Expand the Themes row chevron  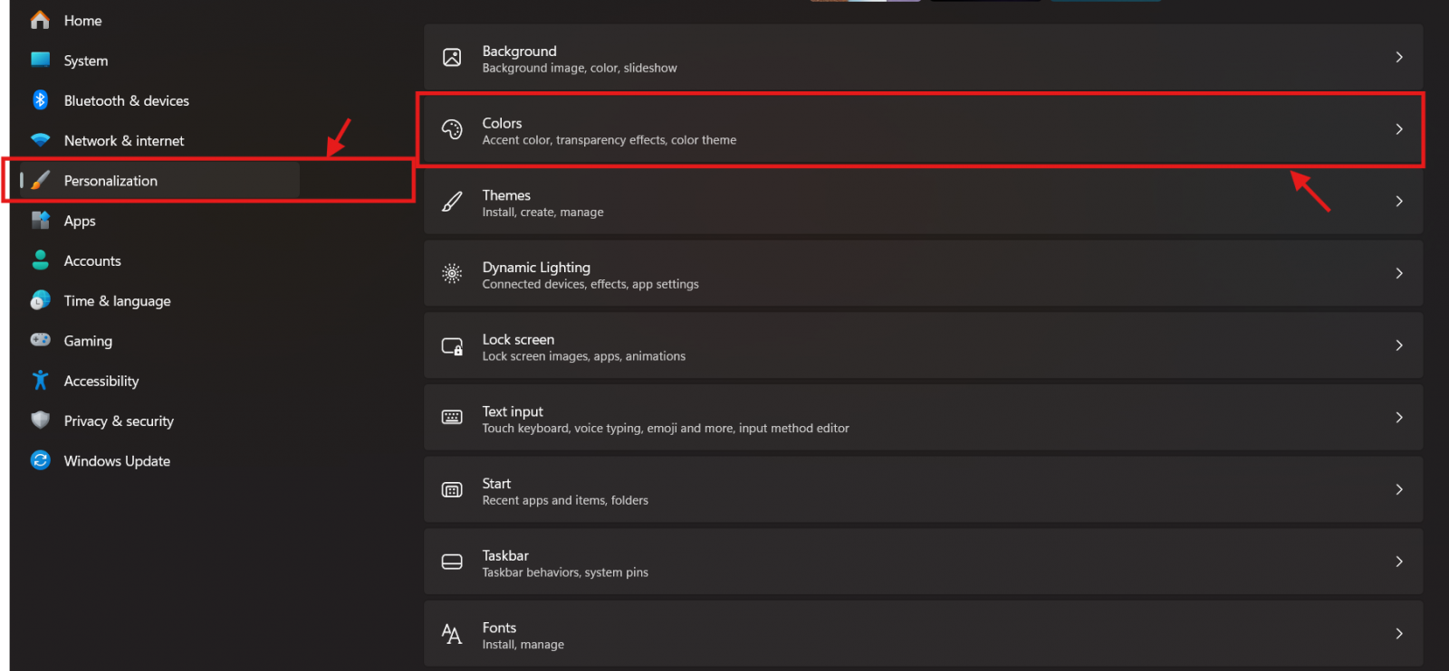click(x=1398, y=202)
